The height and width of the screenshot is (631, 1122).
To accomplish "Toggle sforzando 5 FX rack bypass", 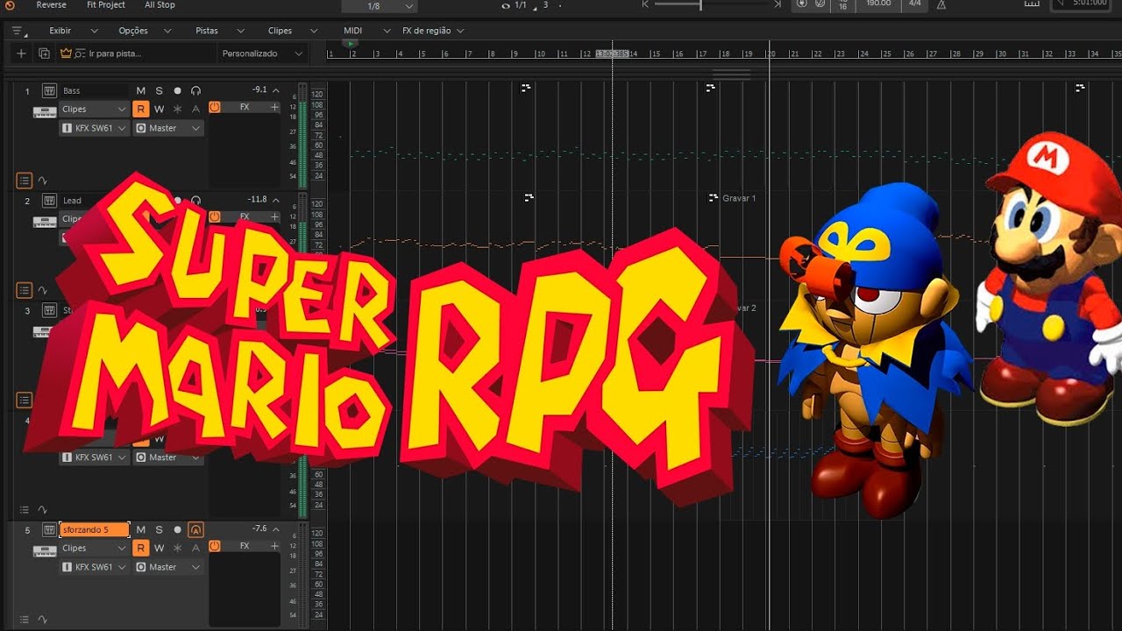I will [x=215, y=546].
